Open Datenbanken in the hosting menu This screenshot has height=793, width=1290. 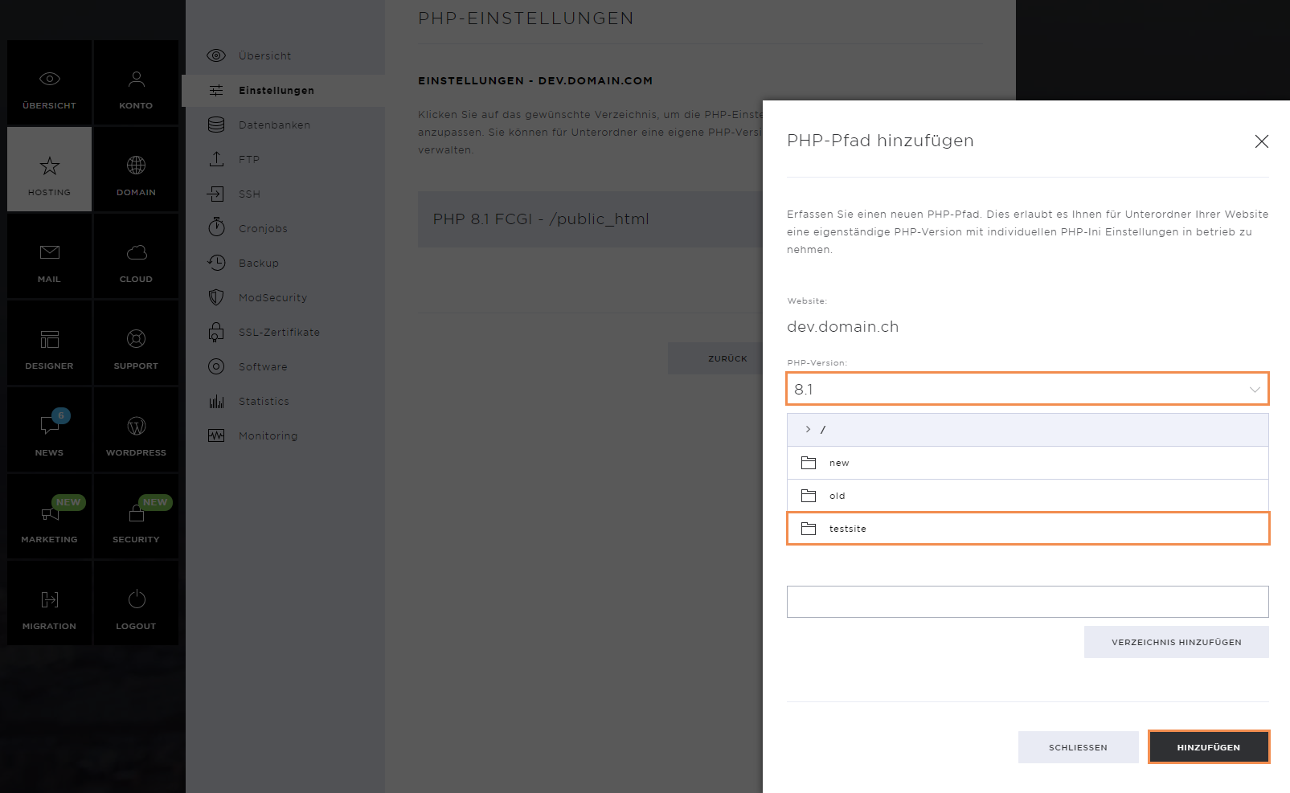click(x=274, y=125)
